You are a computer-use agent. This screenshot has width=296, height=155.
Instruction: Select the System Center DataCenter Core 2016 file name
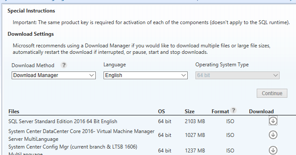pyautogui.click(x=82, y=135)
